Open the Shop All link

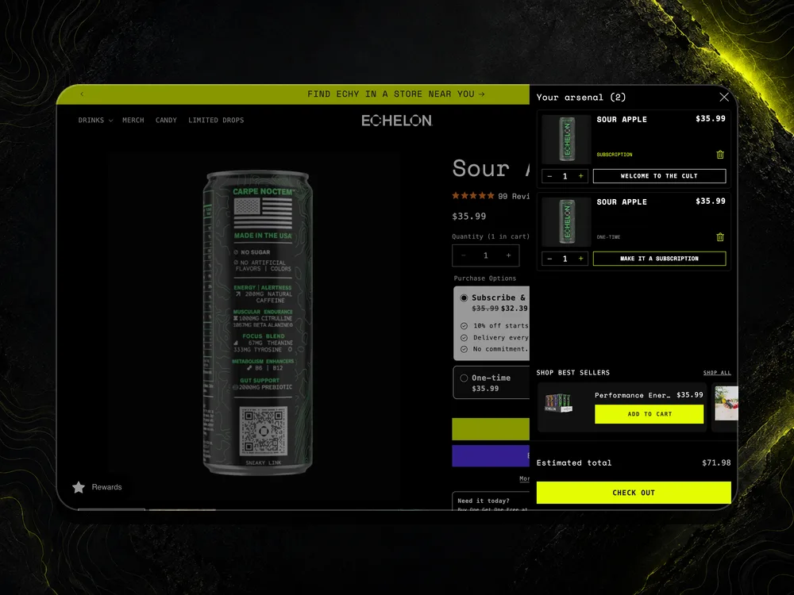(x=717, y=372)
